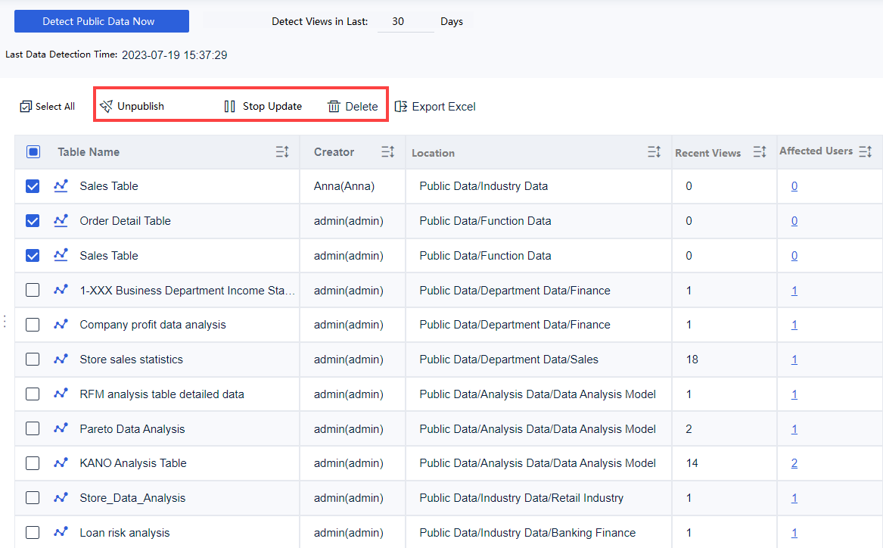The image size is (883, 548).
Task: Click the Detect Views days input field
Action: point(406,21)
